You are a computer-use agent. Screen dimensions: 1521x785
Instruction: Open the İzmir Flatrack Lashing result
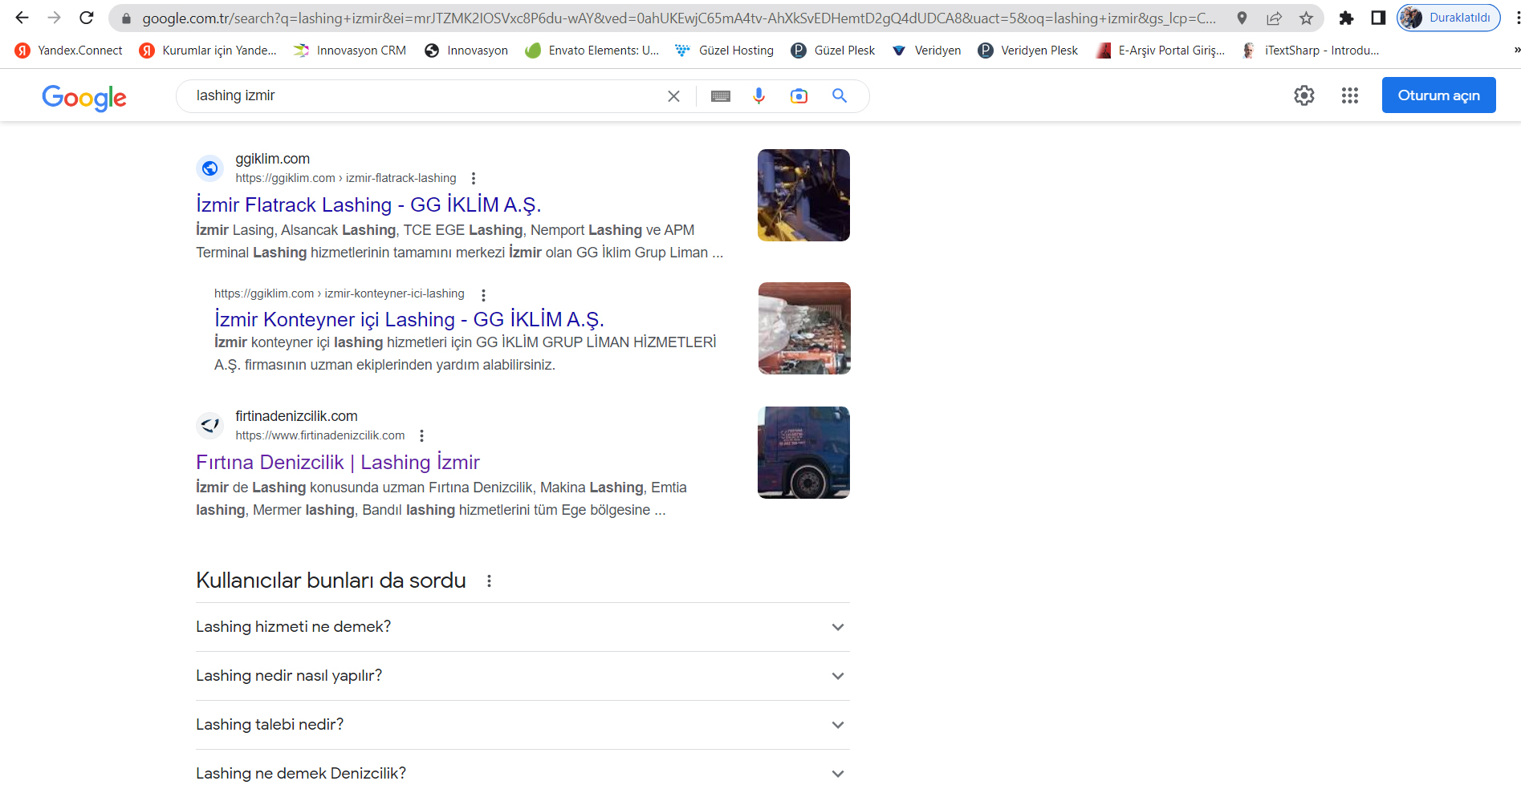[368, 204]
